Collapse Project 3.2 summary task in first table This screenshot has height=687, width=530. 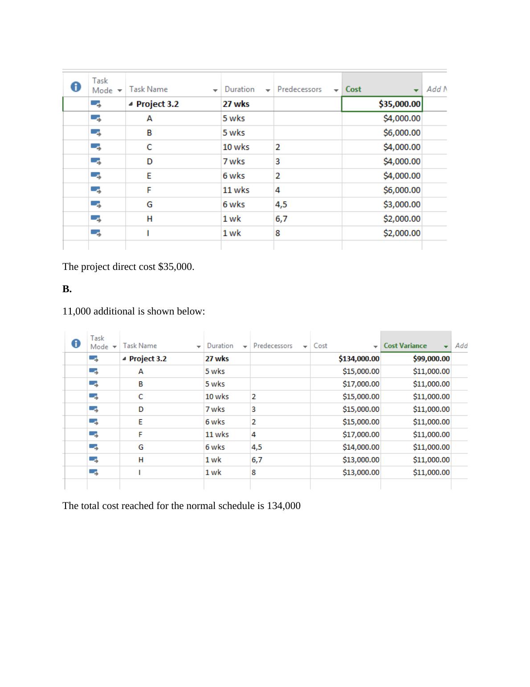point(130,104)
